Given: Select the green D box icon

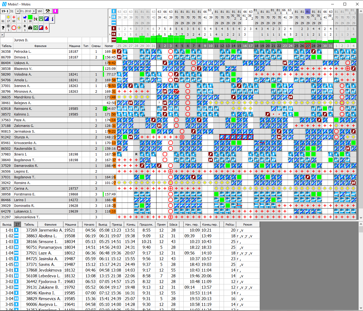Looking at the screenshot, I should pyautogui.click(x=36, y=28).
